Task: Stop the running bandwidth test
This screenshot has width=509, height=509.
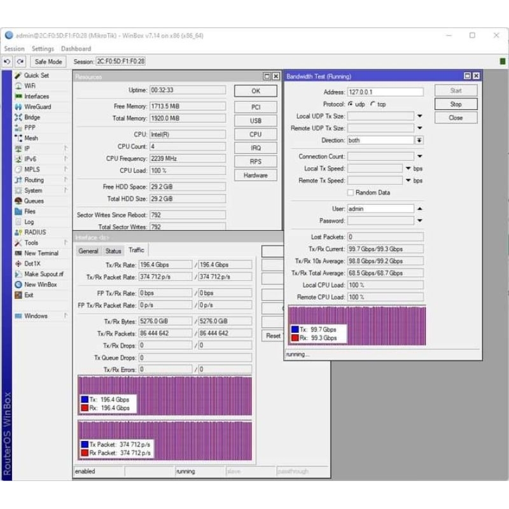Action: (x=456, y=104)
